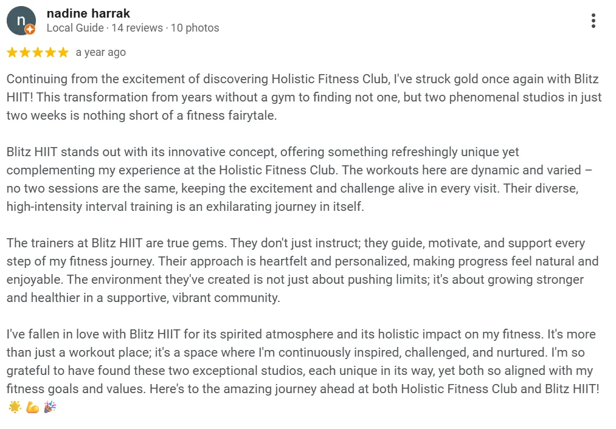Select the third gold rating star
The width and height of the screenshot is (616, 429).
38,52
